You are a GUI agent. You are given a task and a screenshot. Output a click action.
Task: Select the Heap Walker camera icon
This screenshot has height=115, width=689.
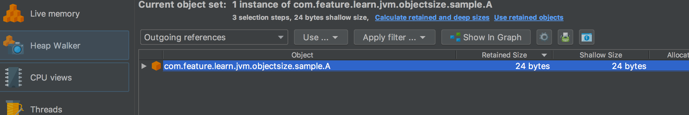[13, 45]
